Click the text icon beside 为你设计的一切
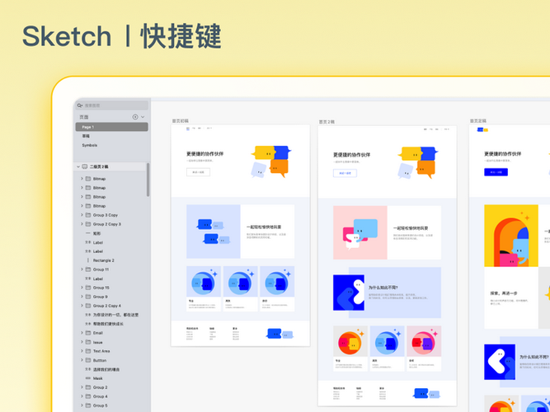This screenshot has width=550, height=412. pyautogui.click(x=88, y=315)
